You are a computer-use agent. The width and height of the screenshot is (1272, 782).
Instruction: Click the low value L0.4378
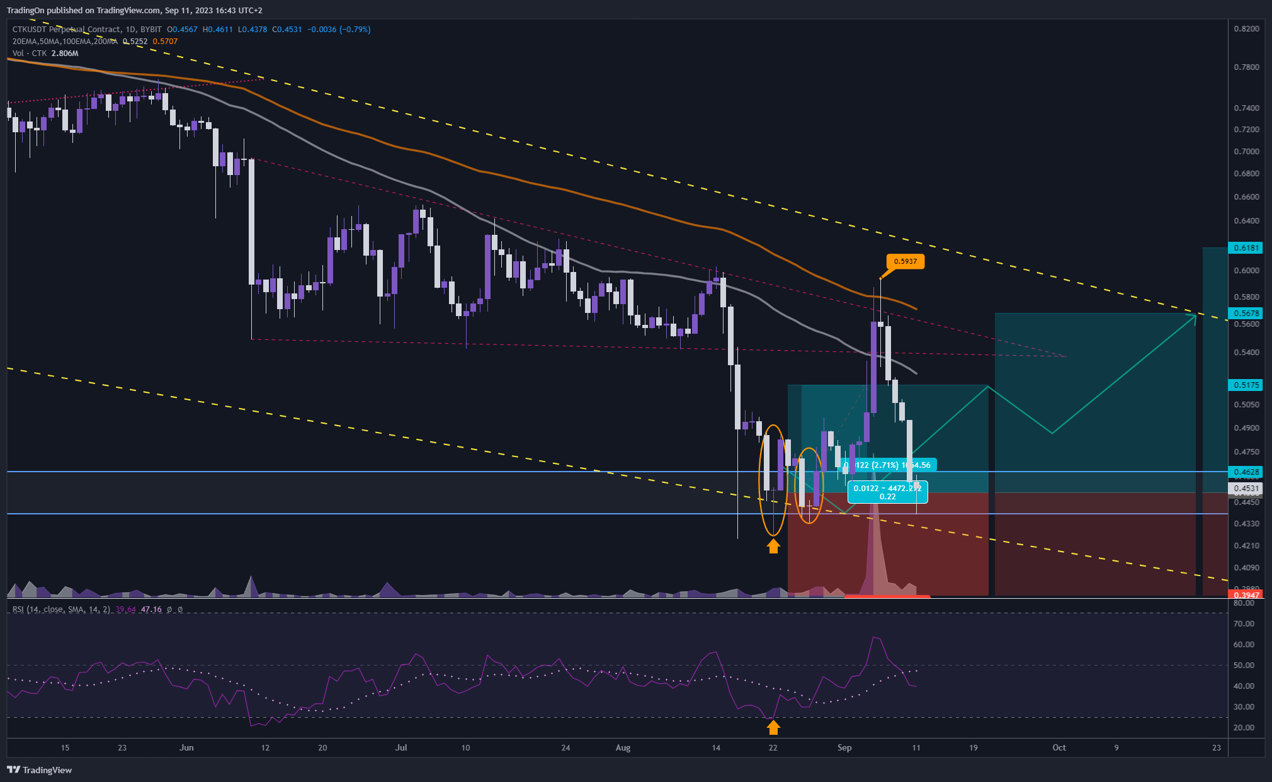point(253,30)
